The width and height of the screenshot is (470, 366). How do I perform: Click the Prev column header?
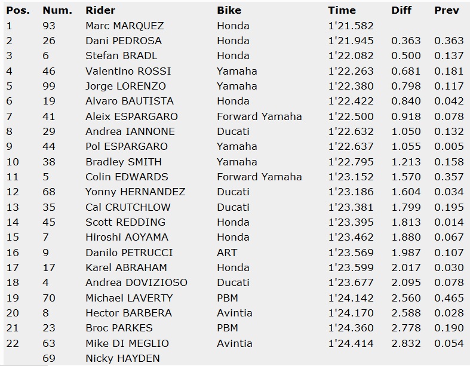447,10
